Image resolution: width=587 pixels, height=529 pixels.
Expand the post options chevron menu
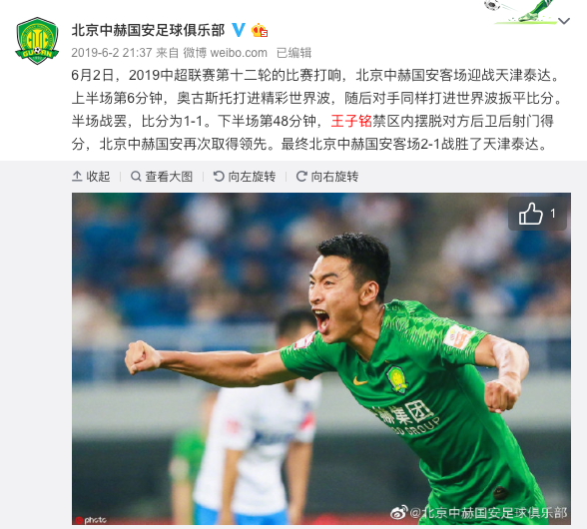click(x=564, y=21)
